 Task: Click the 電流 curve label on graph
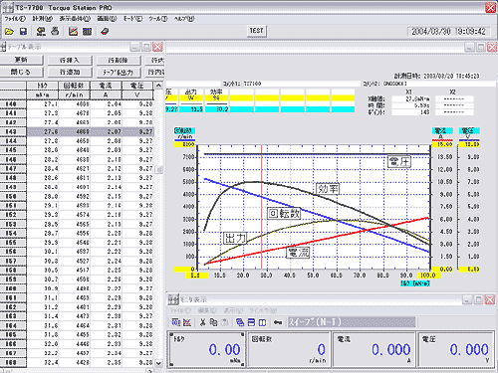click(x=298, y=253)
